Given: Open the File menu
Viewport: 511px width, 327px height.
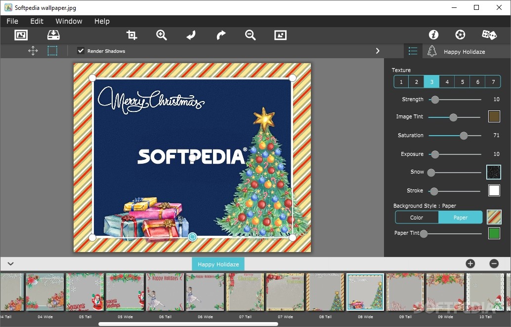Looking at the screenshot, I should [x=12, y=21].
